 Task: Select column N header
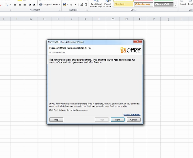[126, 19]
